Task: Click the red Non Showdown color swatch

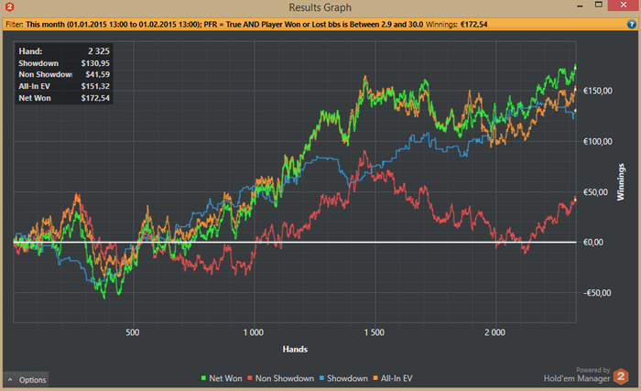Action: point(250,378)
